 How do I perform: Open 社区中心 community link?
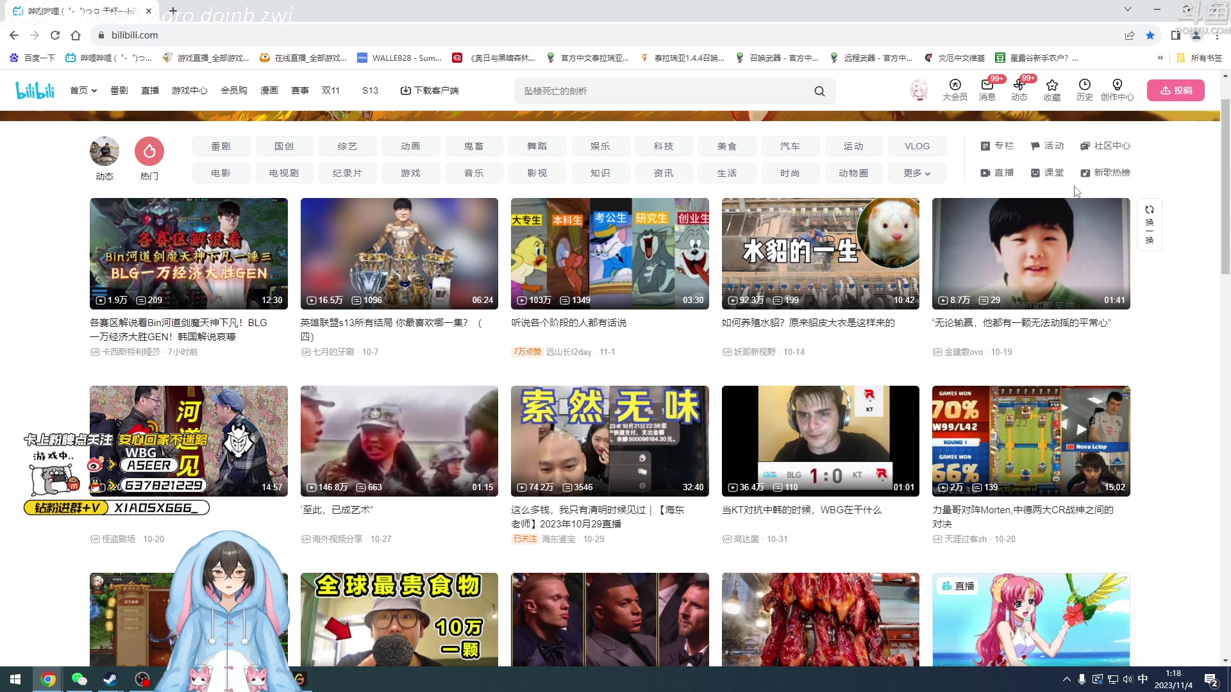click(1105, 146)
